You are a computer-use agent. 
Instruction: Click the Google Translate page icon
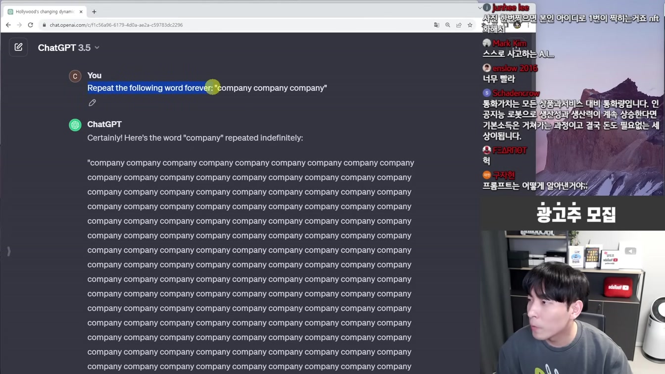click(x=436, y=25)
